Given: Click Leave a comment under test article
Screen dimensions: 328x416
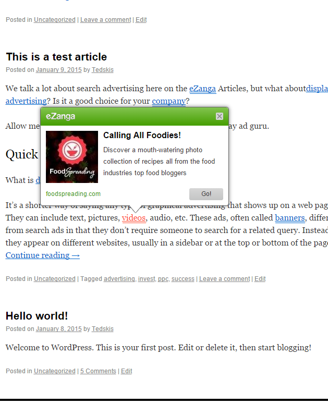Looking at the screenshot, I should (225, 279).
